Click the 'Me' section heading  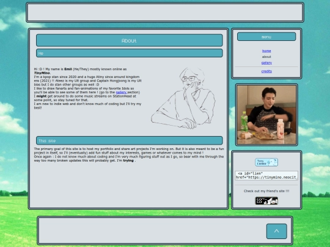point(129,53)
